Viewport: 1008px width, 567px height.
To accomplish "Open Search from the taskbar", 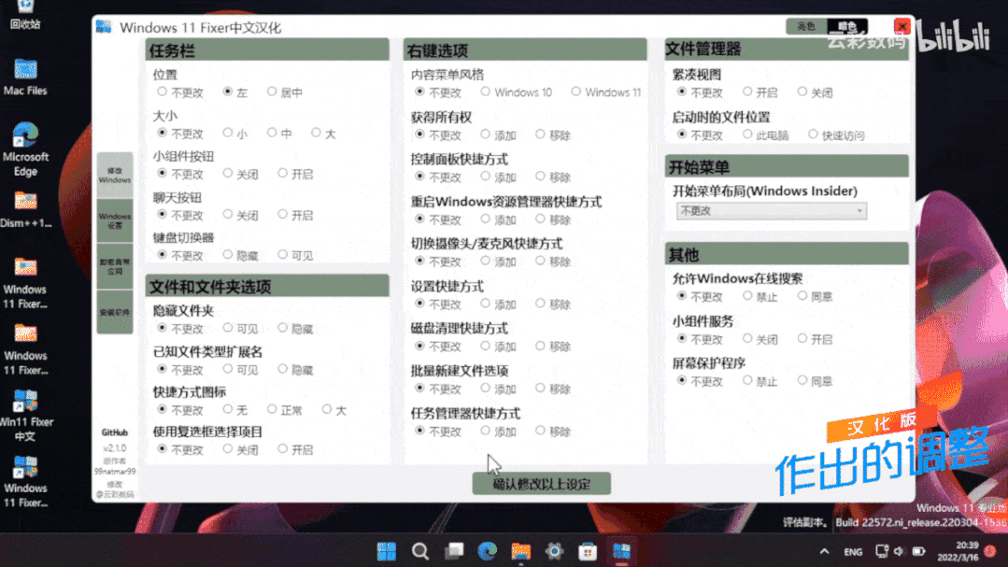I will [419, 551].
